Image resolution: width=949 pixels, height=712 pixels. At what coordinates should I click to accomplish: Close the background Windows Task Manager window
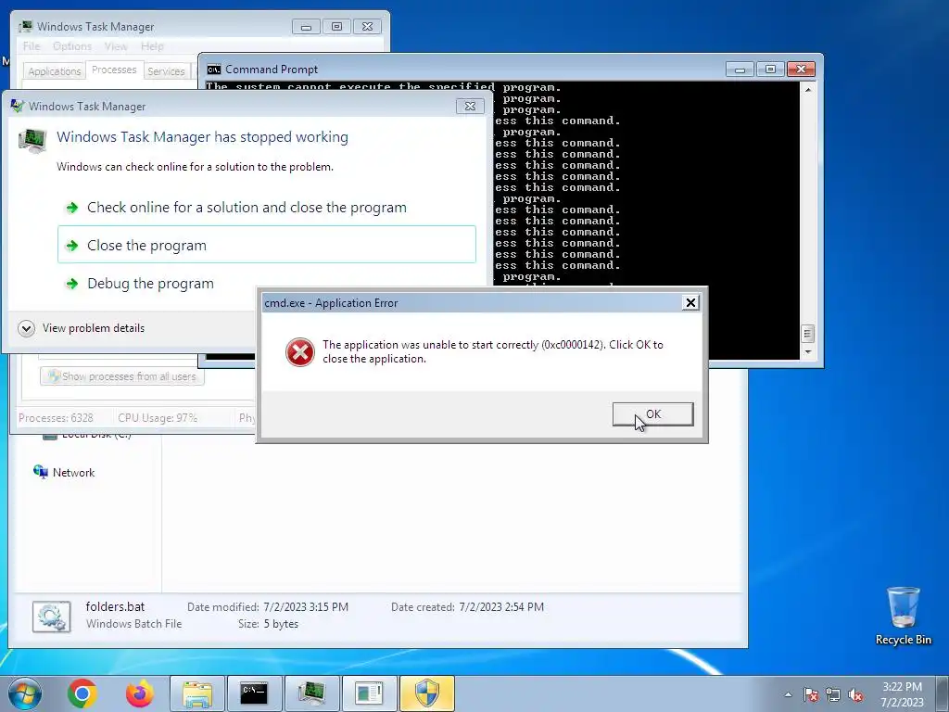pyautogui.click(x=367, y=27)
